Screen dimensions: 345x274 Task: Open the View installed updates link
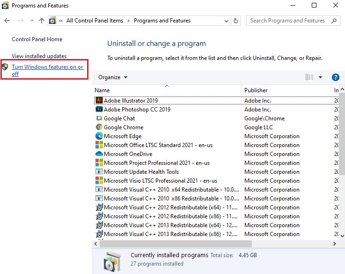click(x=39, y=56)
